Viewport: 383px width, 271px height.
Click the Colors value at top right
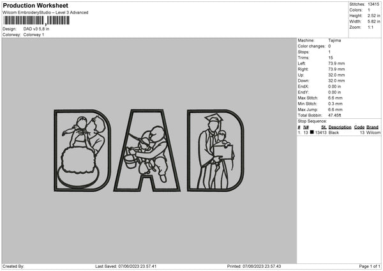(369, 10)
